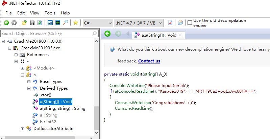Open an assembly with the folder icon
The image size is (270, 139).
click(24, 22)
